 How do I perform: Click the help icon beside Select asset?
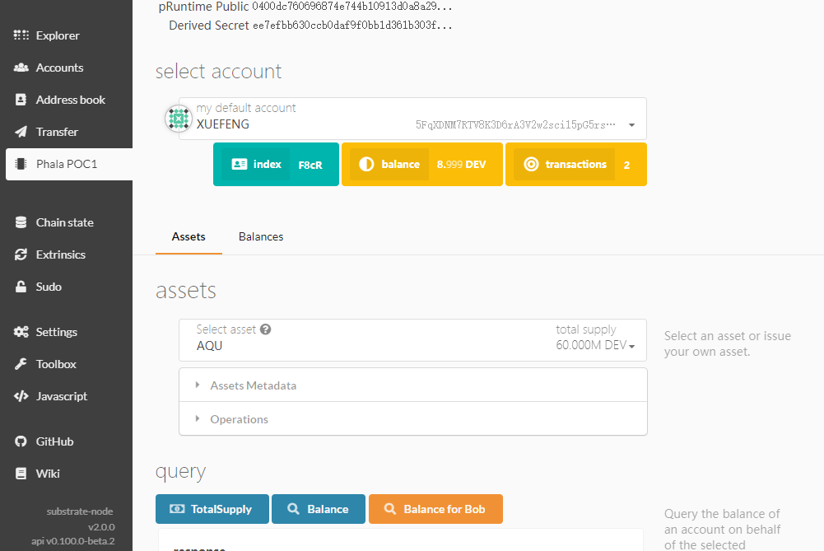tap(266, 329)
